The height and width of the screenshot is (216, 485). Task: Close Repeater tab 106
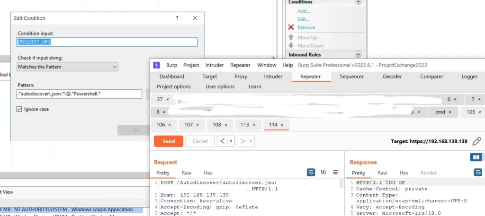[x=169, y=125]
